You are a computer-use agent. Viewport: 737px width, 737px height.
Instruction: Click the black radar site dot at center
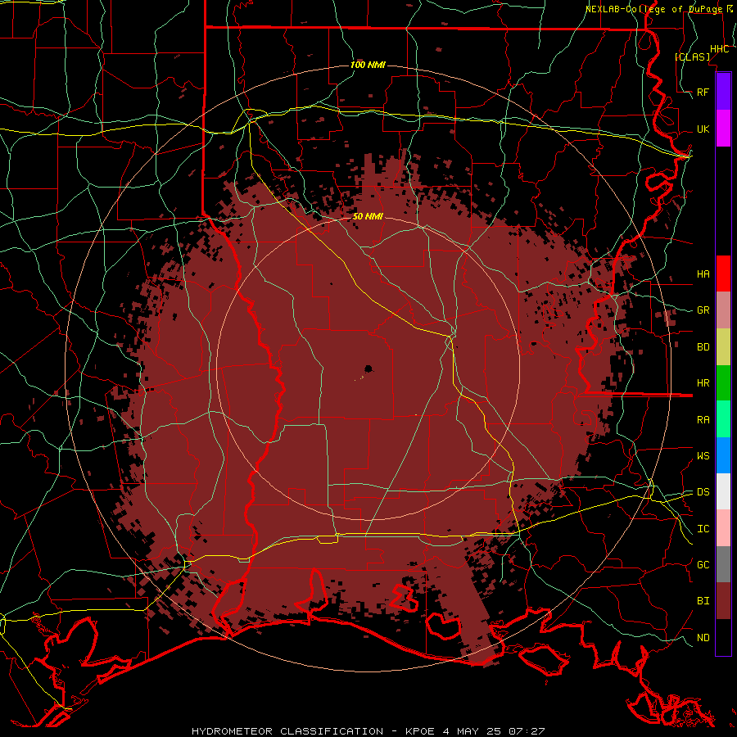[368, 368]
